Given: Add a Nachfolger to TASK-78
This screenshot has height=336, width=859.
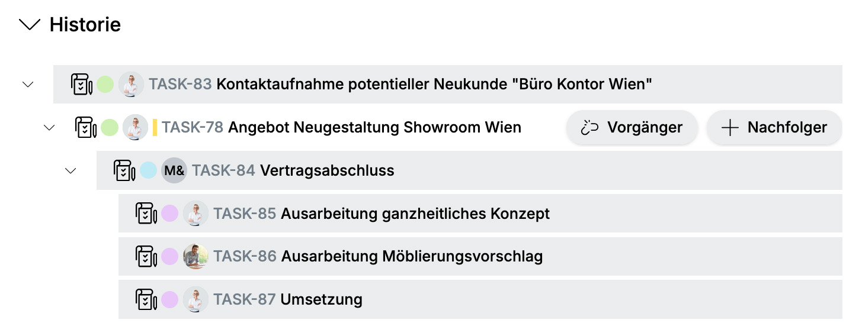Looking at the screenshot, I should [x=774, y=128].
